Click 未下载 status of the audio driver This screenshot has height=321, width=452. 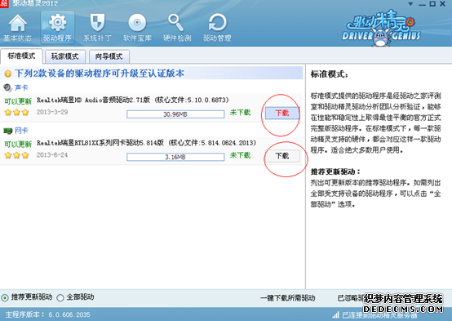click(240, 112)
